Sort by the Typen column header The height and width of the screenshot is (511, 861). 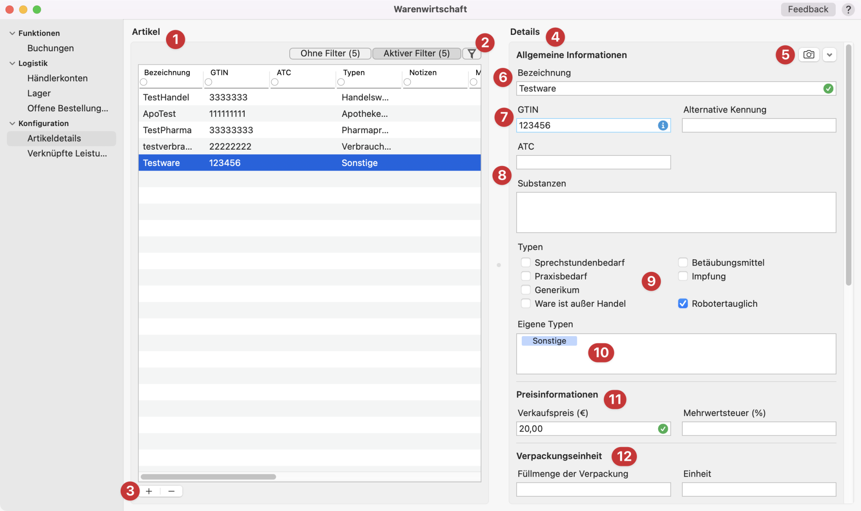click(354, 72)
